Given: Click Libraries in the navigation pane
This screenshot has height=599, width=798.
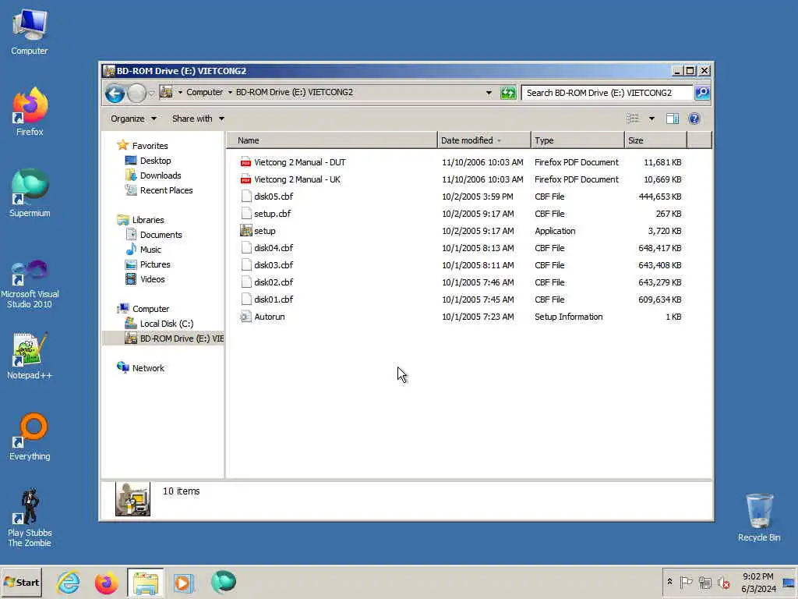Looking at the screenshot, I should tap(148, 220).
